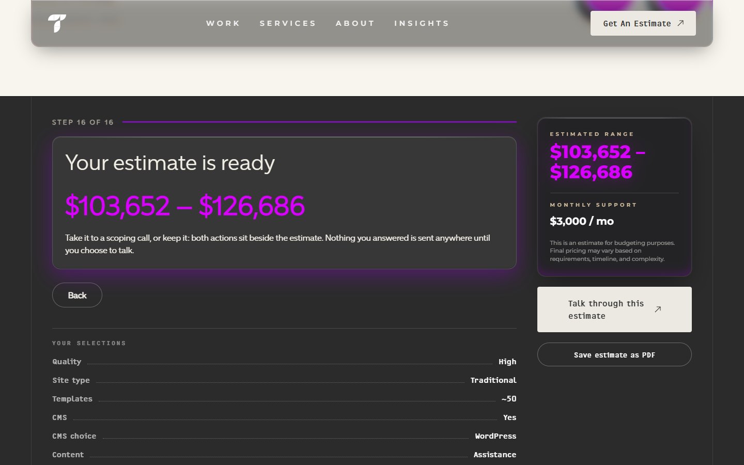Click the Take it to a scoping call paragraph

point(277,244)
